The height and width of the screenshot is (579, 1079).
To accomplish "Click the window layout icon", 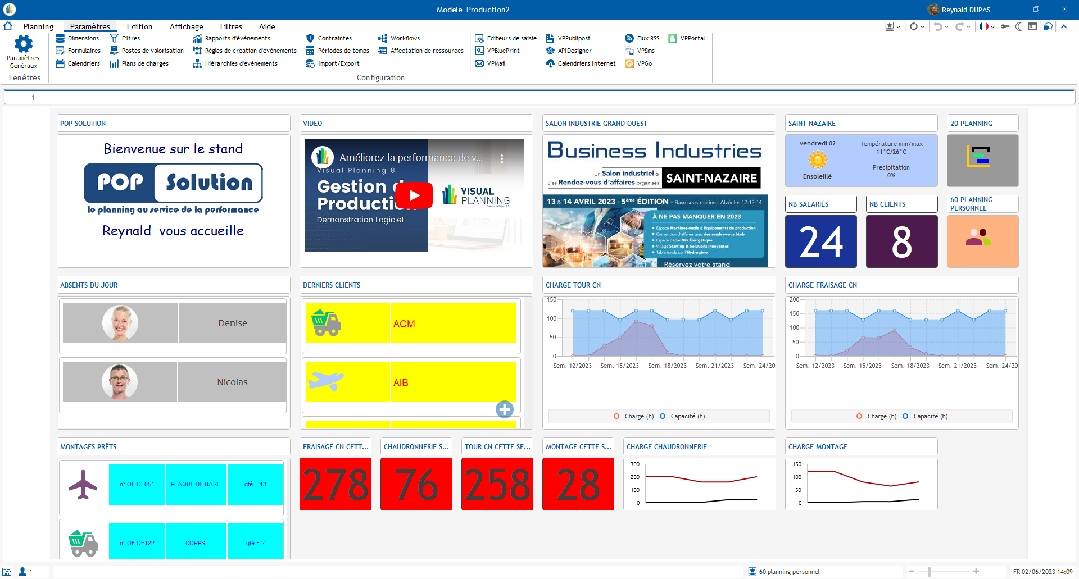I will pyautogui.click(x=1032, y=26).
